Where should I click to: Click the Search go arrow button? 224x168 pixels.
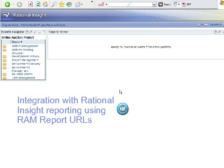click(x=161, y=4)
